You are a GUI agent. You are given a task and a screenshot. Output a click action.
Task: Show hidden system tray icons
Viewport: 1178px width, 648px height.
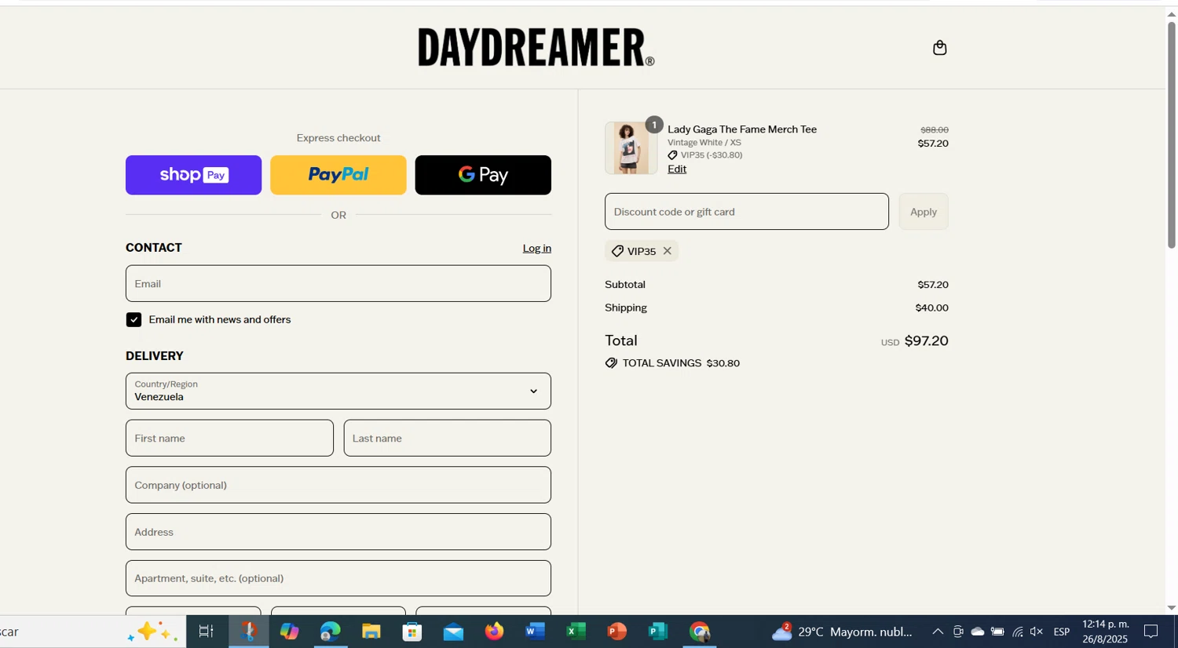click(x=938, y=632)
